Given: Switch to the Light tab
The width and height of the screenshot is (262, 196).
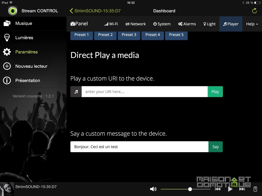Looking at the screenshot, I should pyautogui.click(x=209, y=24).
